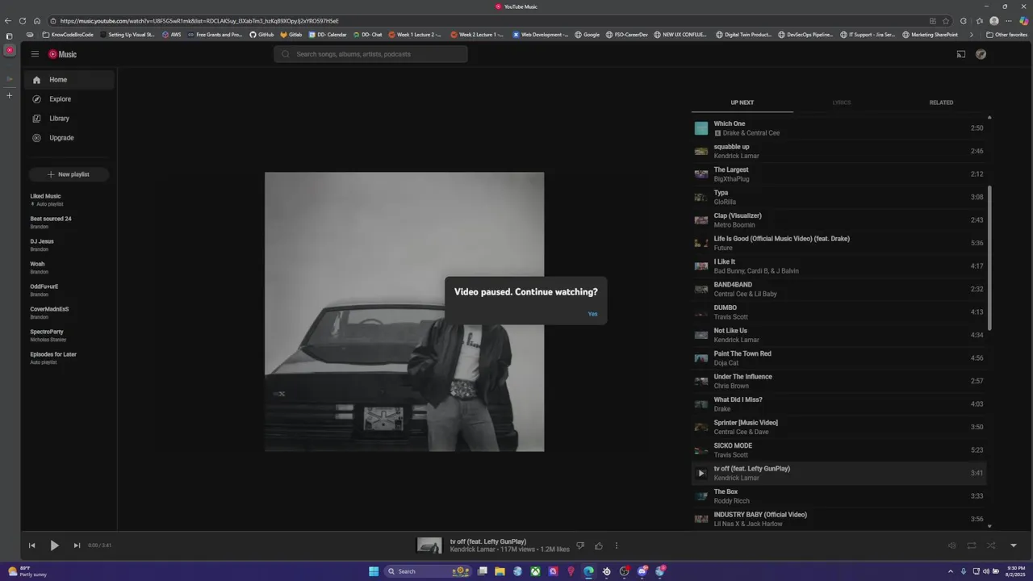Viewport: 1033px width, 581px height.
Task: Reload the page
Action: [22, 21]
